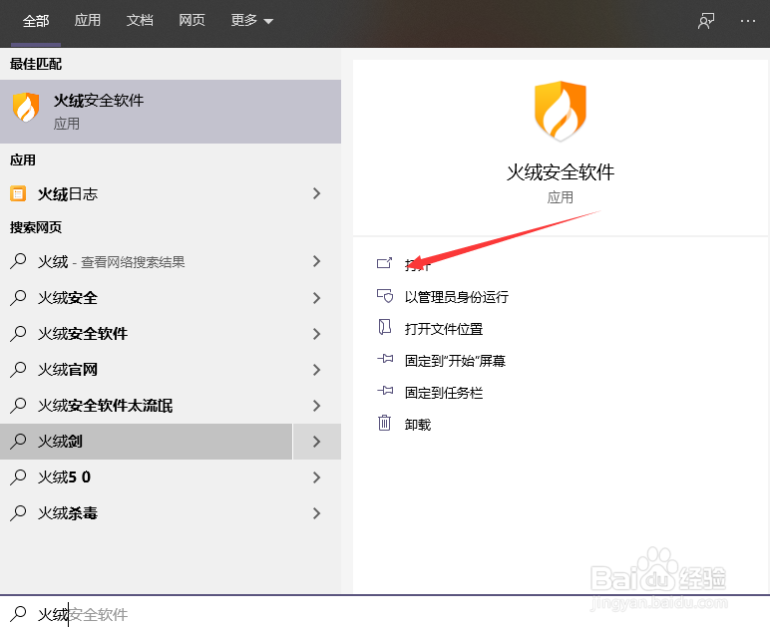This screenshot has height=629, width=770.
Task: Choose 固定到任务栏 action
Action: pos(444,393)
